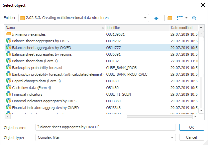Image resolution: width=208 pixels, height=145 pixels.
Task: Sort list by the Name column header
Action: coord(50,28)
